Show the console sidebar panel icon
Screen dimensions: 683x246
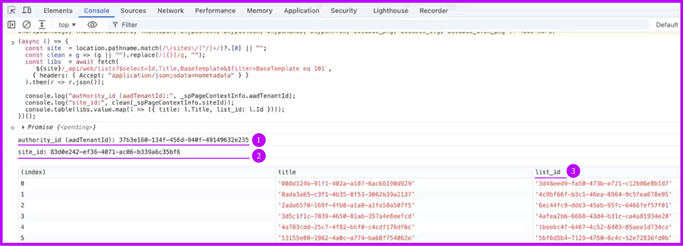pyautogui.click(x=11, y=25)
